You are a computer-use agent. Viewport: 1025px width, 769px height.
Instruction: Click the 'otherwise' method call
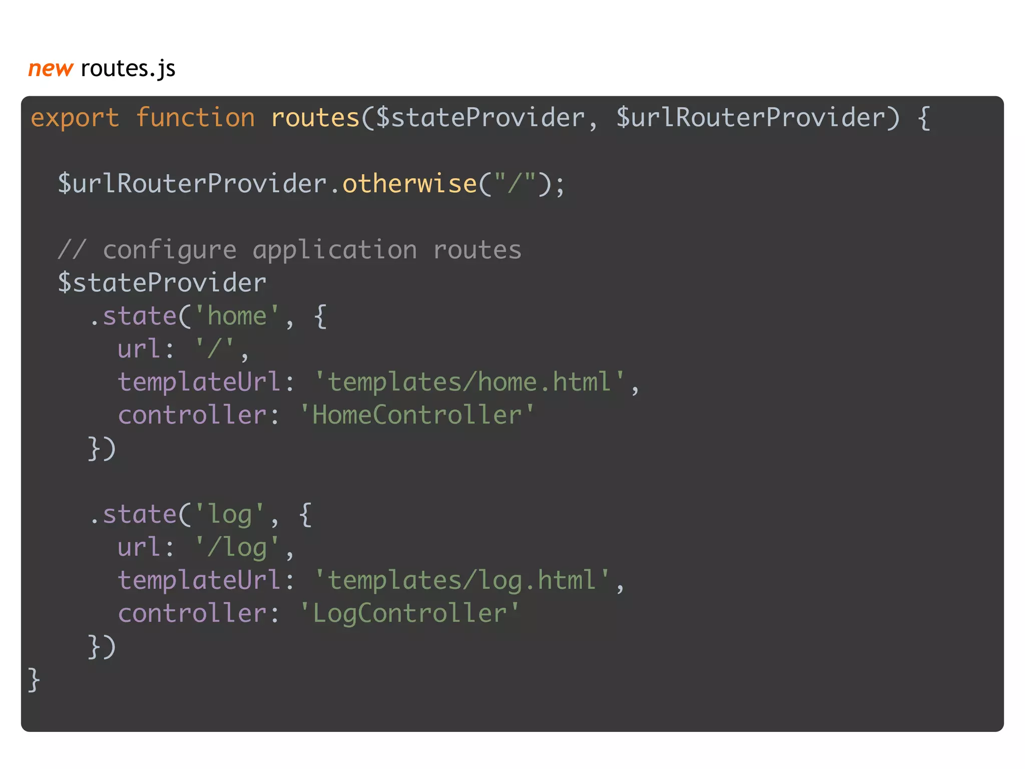409,184
